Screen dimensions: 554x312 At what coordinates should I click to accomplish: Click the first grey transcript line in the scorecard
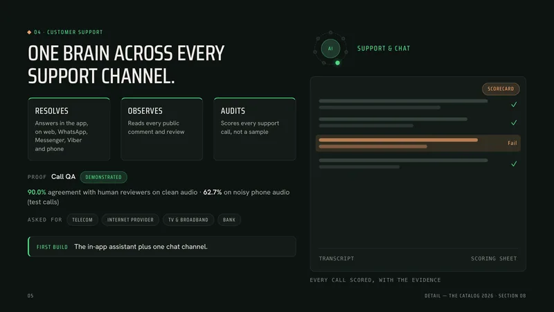coord(403,101)
